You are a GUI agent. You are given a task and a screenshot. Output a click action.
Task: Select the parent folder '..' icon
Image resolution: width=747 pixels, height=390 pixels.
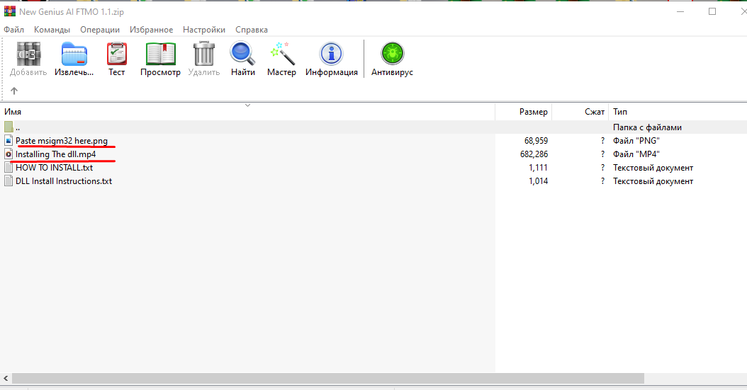(x=9, y=127)
